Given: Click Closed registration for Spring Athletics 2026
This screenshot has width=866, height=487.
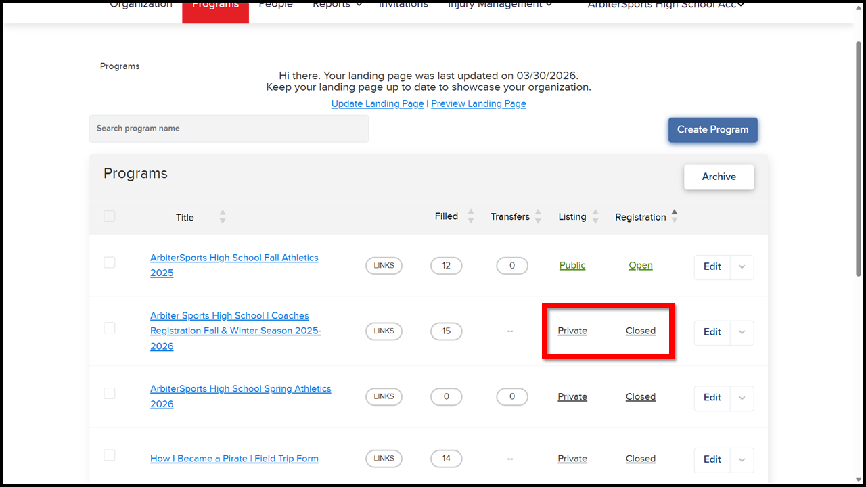Looking at the screenshot, I should click(x=641, y=397).
